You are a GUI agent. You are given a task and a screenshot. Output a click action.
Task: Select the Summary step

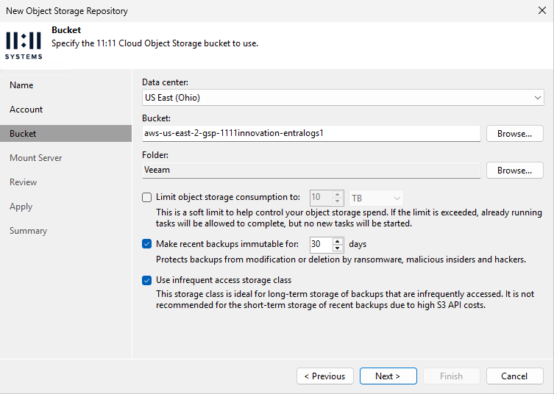click(x=28, y=231)
